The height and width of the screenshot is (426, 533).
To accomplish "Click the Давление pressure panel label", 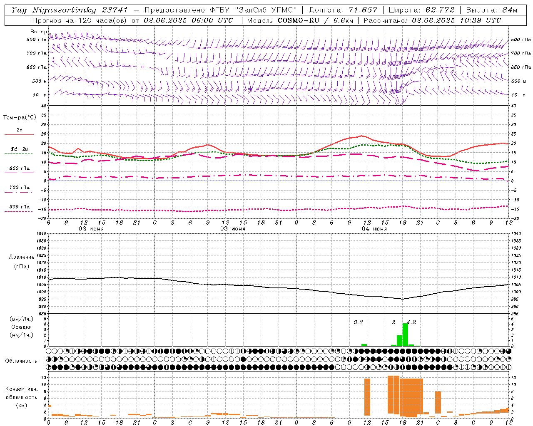I will tap(22, 257).
